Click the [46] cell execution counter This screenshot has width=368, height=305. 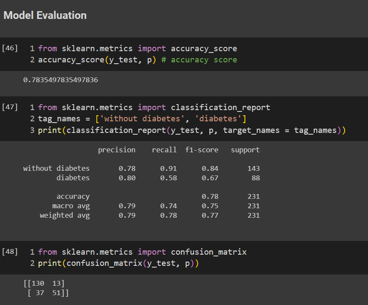[x=9, y=48]
